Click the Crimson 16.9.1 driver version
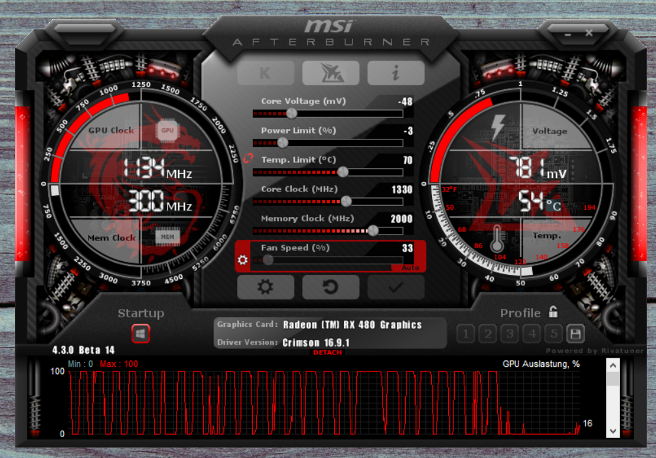This screenshot has height=458, width=656. (316, 343)
